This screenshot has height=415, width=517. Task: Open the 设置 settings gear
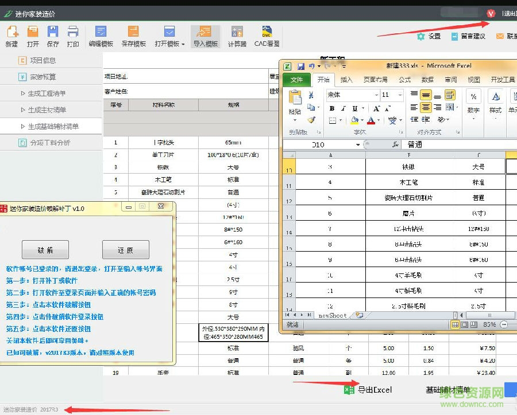[420, 36]
